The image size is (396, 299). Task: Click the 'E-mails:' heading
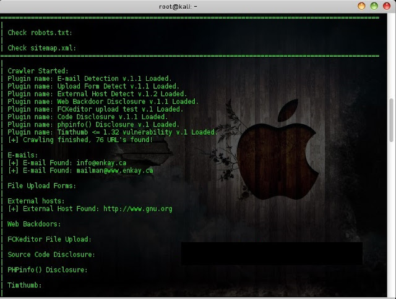23,155
